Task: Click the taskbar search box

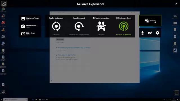Action: coord(15,100)
